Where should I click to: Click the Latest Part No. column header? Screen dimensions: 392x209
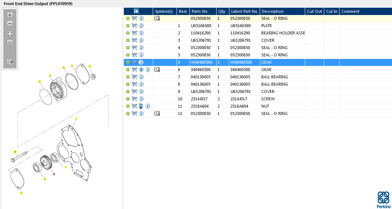coord(244,11)
